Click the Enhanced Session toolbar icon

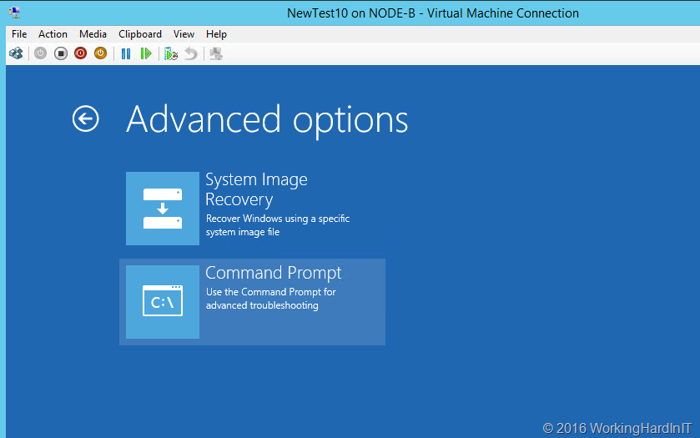(x=216, y=54)
